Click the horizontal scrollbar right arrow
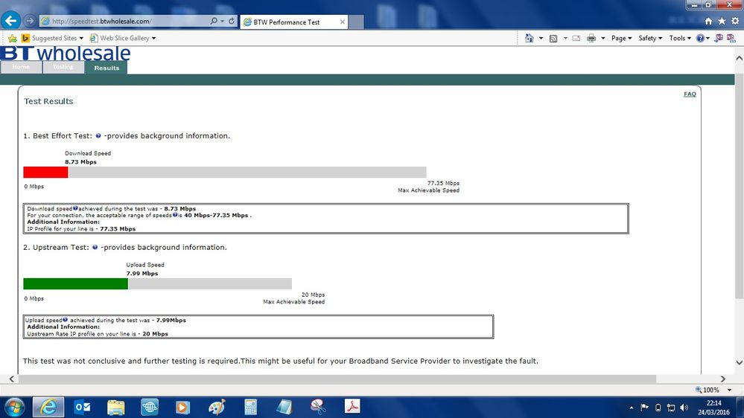 click(x=722, y=379)
